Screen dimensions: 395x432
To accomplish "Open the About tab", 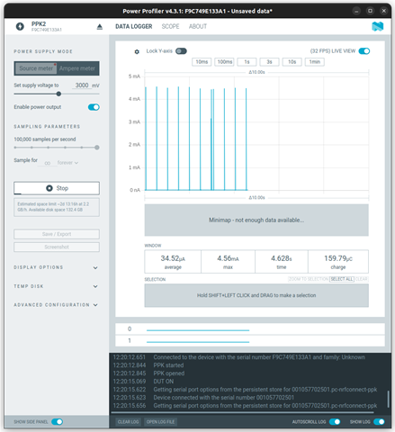I will pos(198,26).
